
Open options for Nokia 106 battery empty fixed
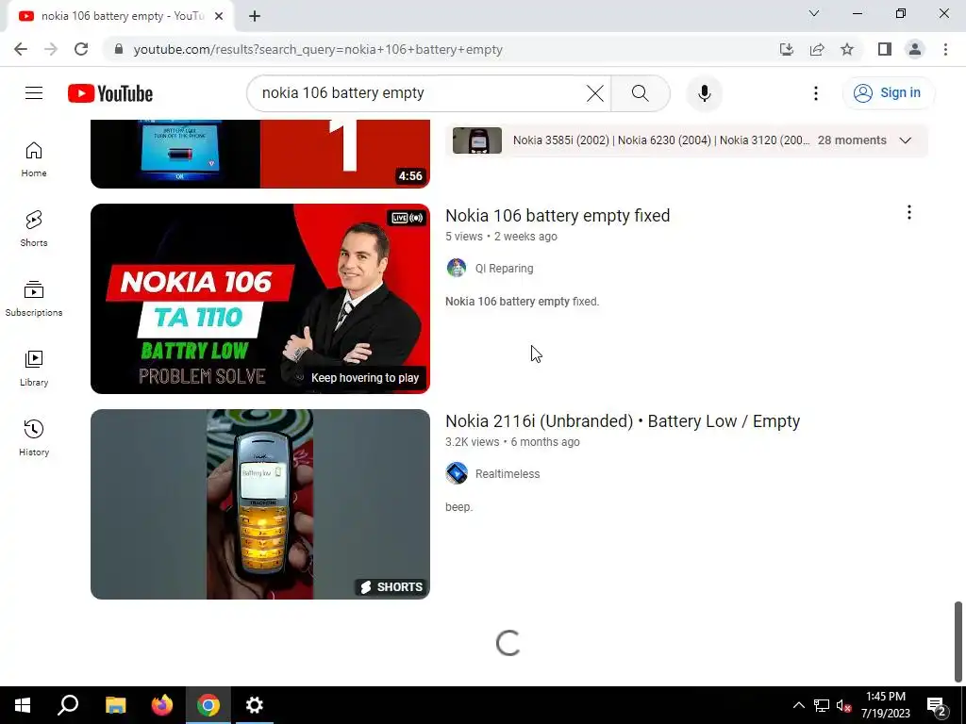tap(908, 212)
